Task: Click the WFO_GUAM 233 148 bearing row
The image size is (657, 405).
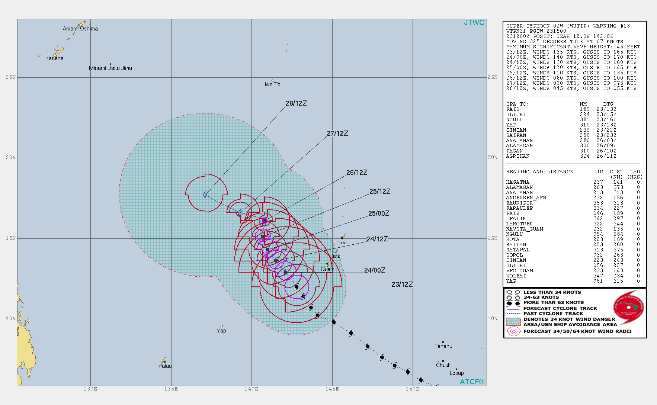Action: point(573,271)
